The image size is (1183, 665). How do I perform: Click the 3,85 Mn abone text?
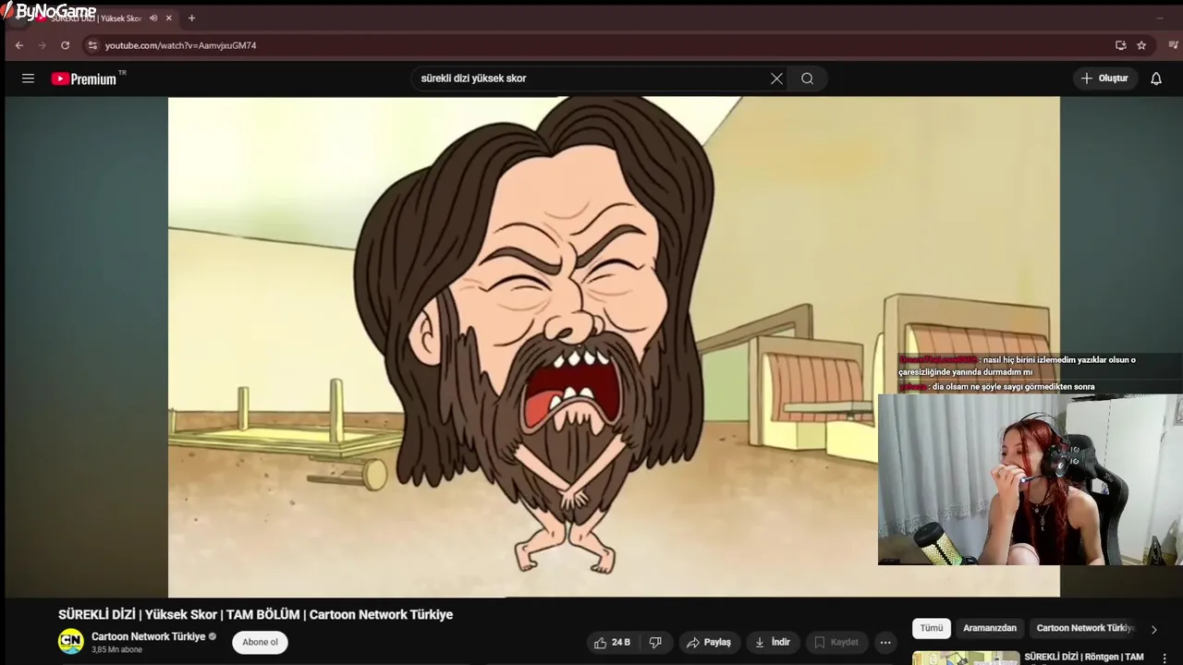tap(116, 650)
